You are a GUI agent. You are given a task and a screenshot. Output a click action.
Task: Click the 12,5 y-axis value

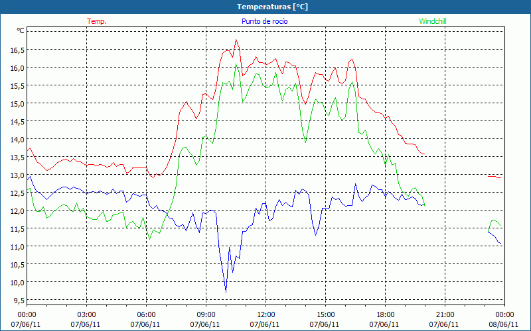click(17, 193)
